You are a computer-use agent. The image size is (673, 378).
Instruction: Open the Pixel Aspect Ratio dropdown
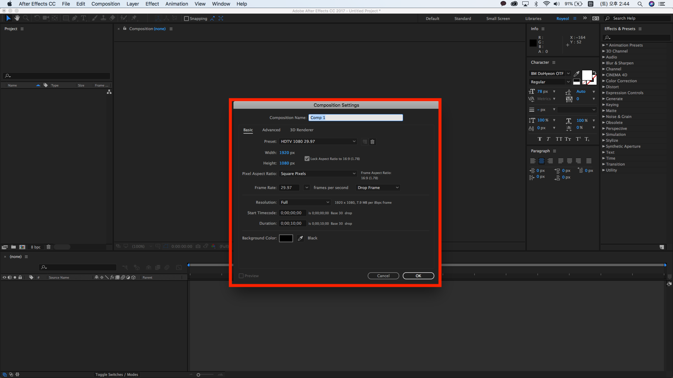pos(318,174)
